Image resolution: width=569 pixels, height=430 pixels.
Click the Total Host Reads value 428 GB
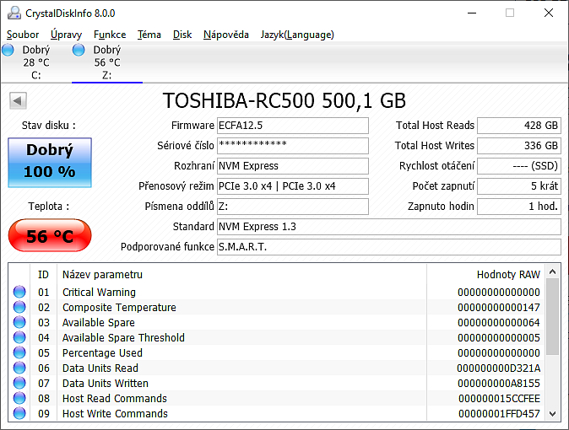(519, 126)
